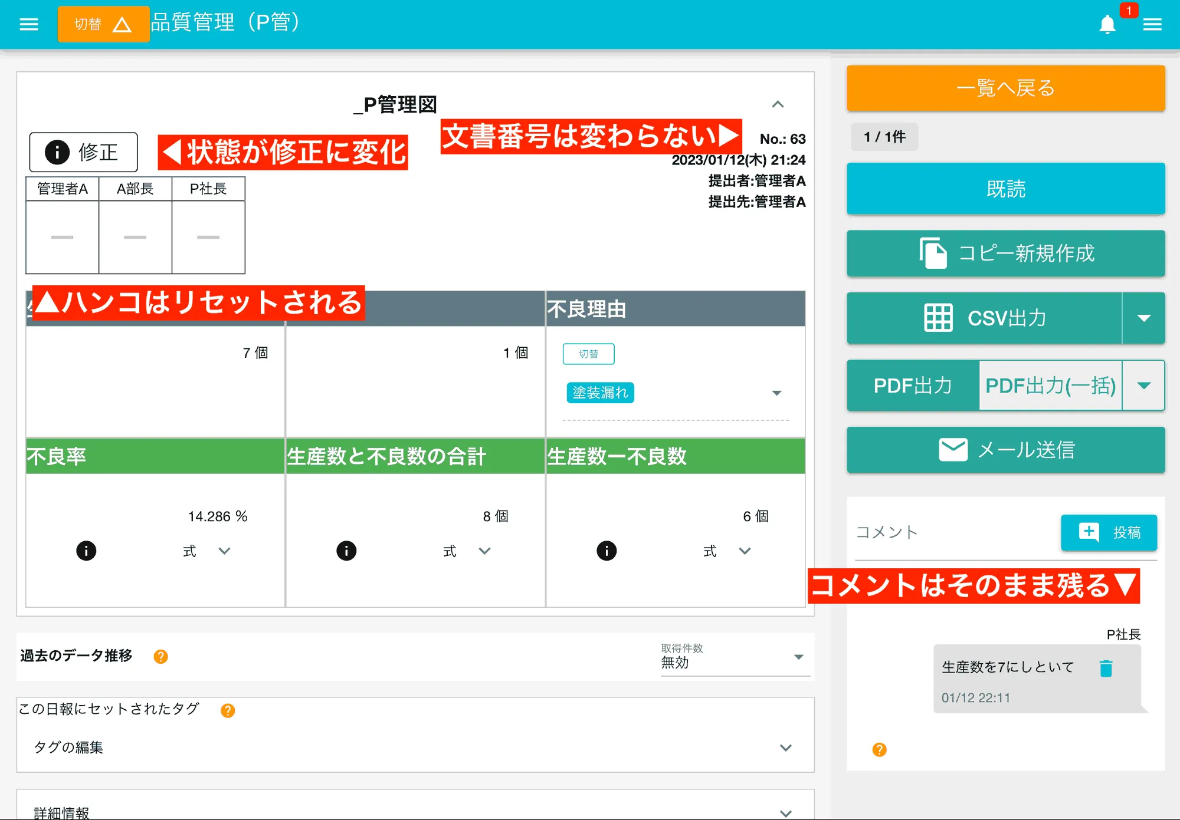Delete P社長's comment with the trash icon
This screenshot has height=820, width=1180.
coord(1106,667)
